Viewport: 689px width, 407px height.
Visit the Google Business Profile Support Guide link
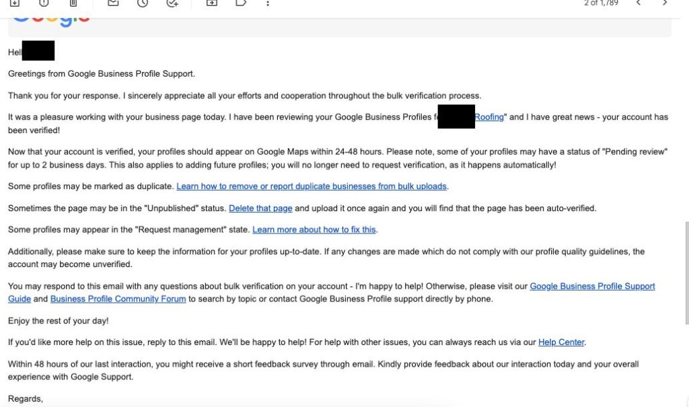point(592,287)
